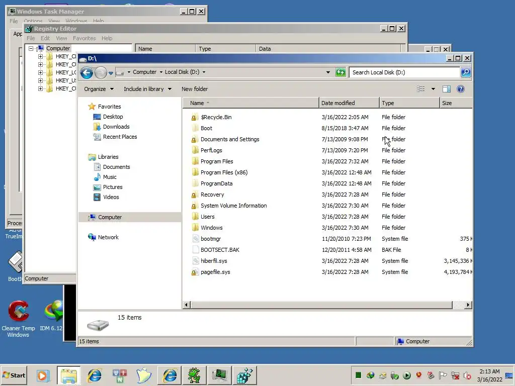
Task: Open Favorites menu in Registry Editor
Action: pos(84,38)
